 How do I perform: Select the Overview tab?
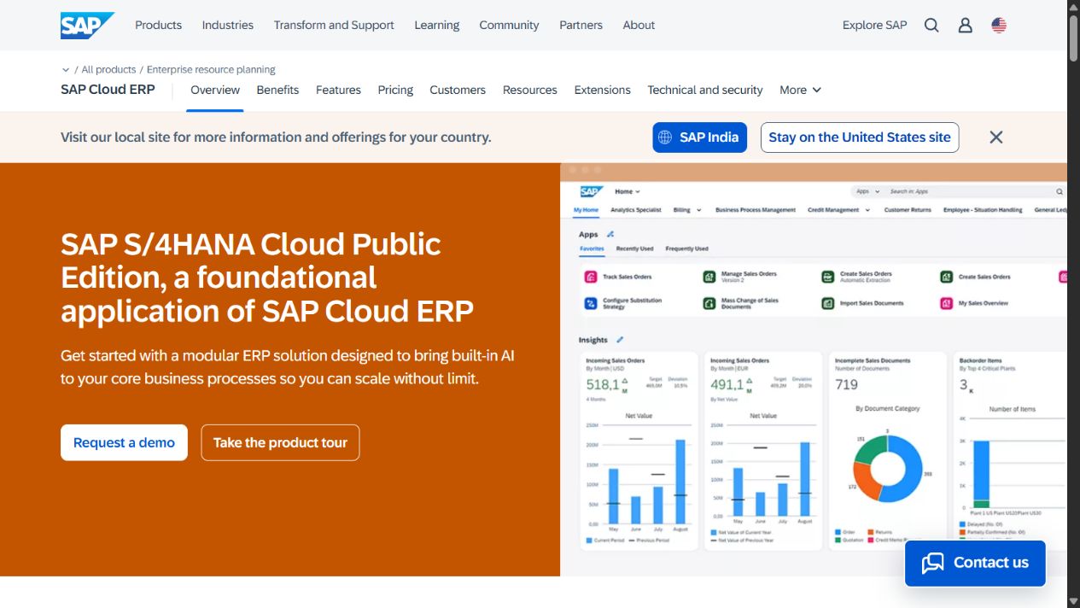click(x=215, y=90)
